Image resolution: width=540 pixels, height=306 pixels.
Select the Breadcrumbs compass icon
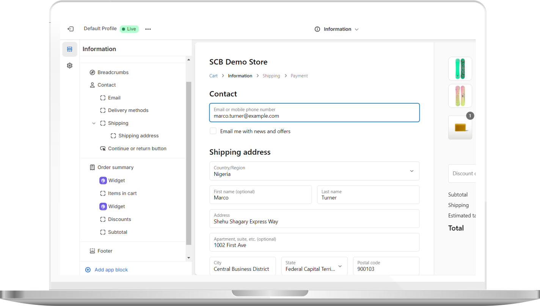92,72
